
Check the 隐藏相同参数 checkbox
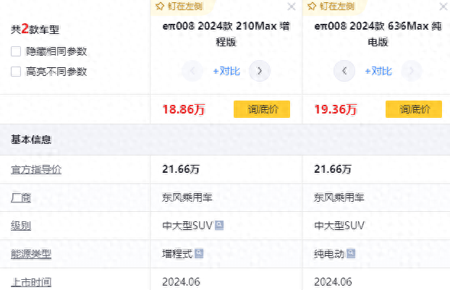click(x=16, y=51)
